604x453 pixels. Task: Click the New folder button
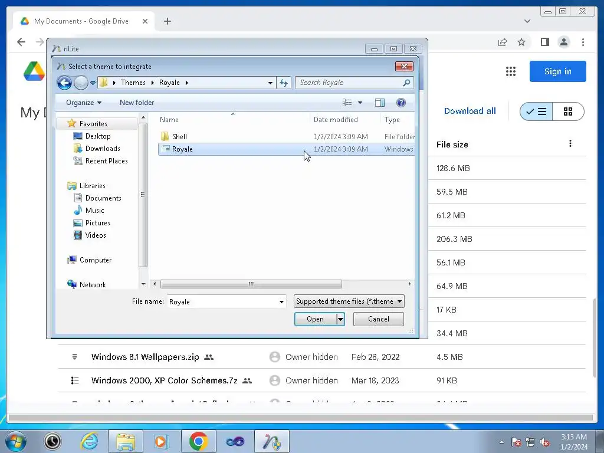(x=137, y=103)
